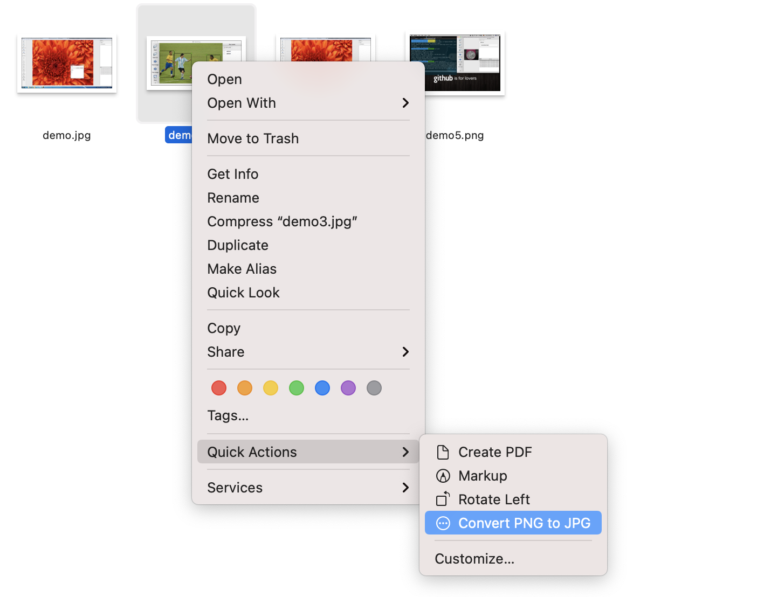Open Markup from the Quick Actions submenu
The image size is (757, 597).
pos(482,476)
